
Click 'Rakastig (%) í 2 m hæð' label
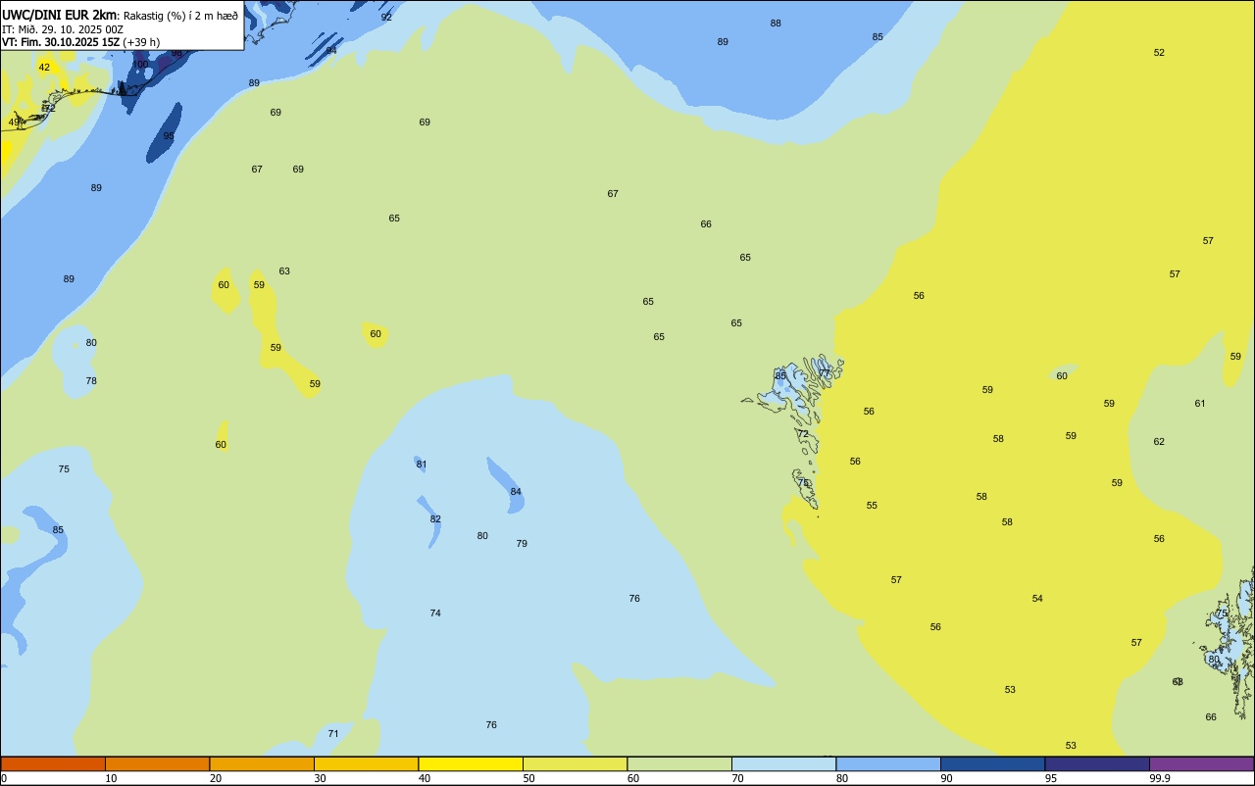click(180, 16)
